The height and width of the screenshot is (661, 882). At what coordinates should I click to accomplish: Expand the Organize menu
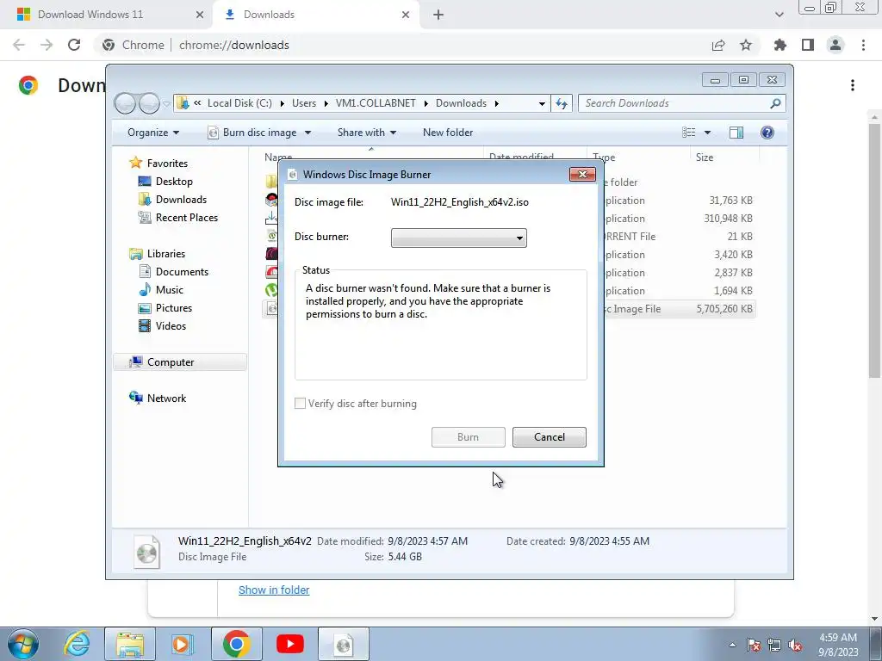tap(153, 133)
